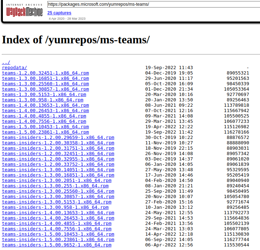The height and width of the screenshot is (250, 260).
Task: Select file size 89055321
Action: tap(238, 73)
